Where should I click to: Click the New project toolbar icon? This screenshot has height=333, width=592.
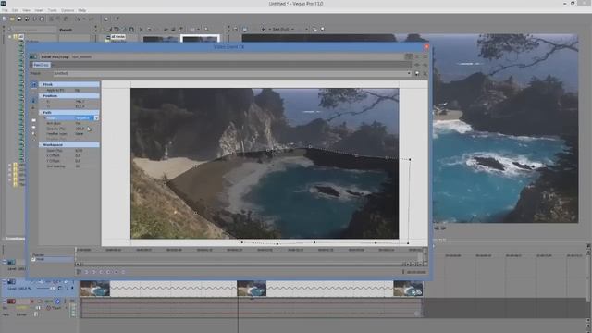(4, 18)
